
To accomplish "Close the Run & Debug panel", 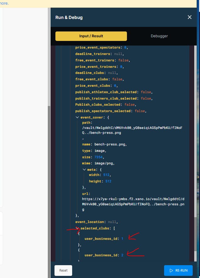I will tap(190, 17).
